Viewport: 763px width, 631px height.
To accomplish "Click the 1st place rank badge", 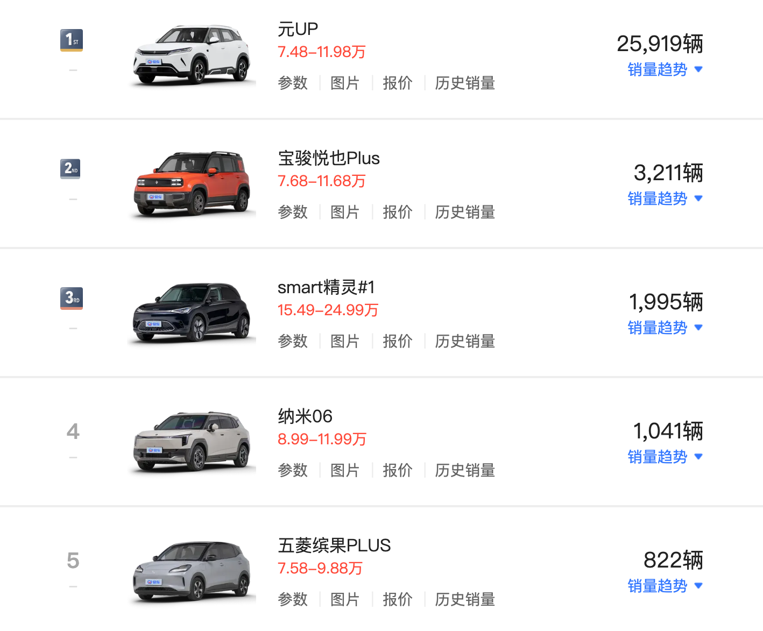I will tap(72, 40).
